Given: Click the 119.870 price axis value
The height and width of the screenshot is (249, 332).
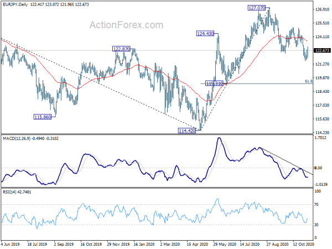Looking at the screenshot, I should point(322,78).
